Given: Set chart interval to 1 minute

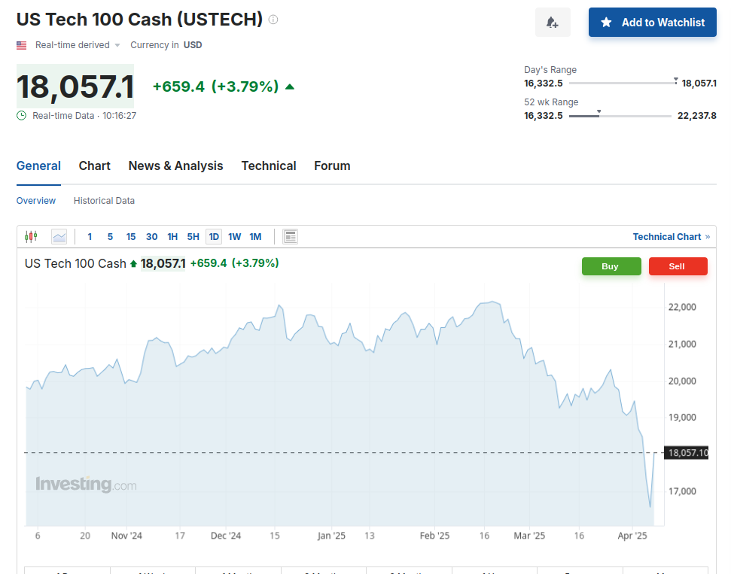Looking at the screenshot, I should (x=90, y=237).
